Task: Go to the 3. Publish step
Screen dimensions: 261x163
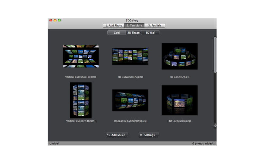Action: coord(154,25)
